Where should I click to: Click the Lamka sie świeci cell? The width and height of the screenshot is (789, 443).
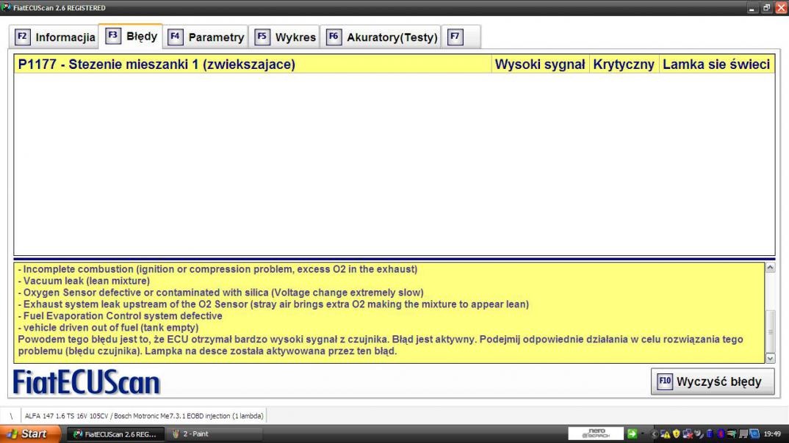coord(716,65)
